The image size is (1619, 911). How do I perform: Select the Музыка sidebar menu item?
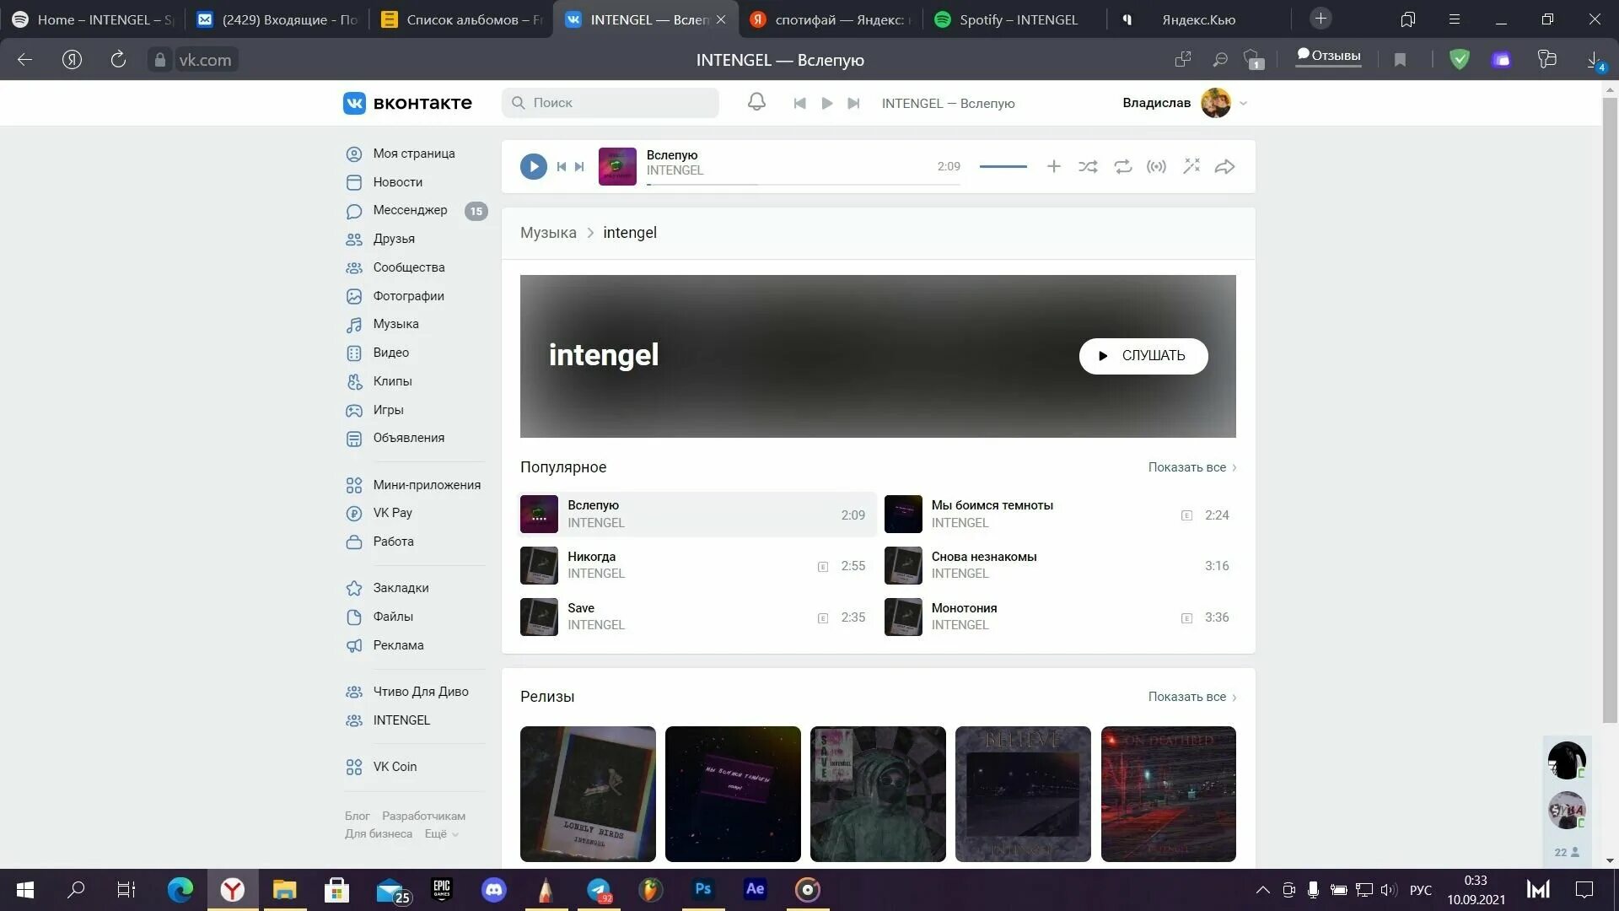point(395,324)
